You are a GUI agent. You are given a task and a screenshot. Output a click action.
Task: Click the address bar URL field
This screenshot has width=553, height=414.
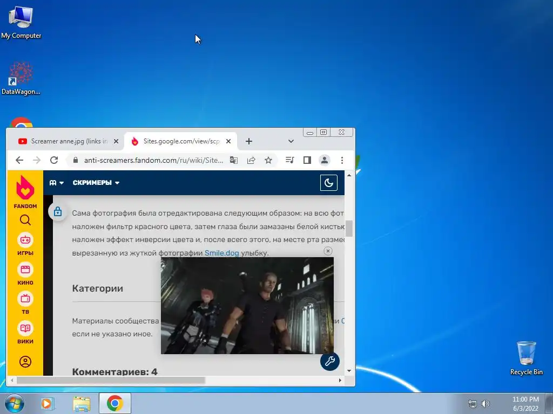tap(153, 160)
